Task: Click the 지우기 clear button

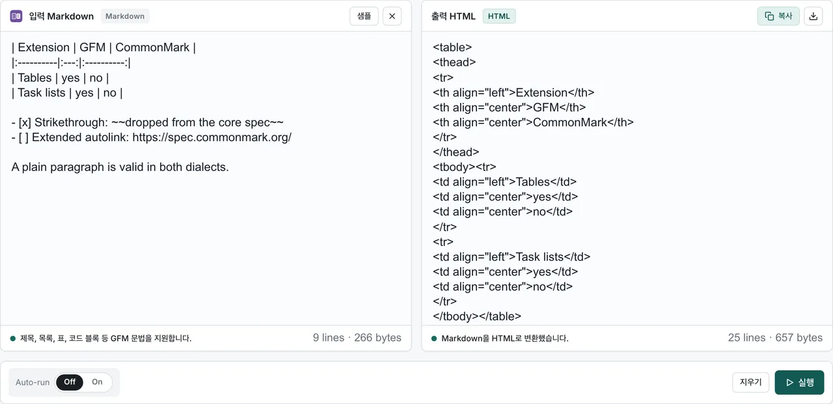Action: pos(751,383)
